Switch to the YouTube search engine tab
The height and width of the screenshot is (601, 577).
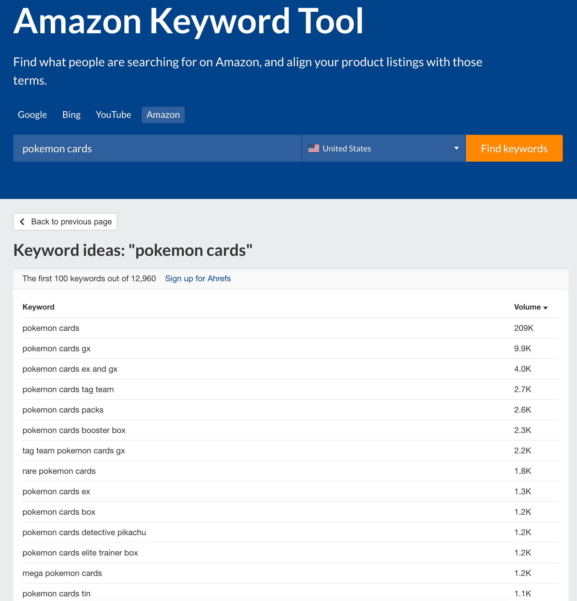[x=113, y=115]
